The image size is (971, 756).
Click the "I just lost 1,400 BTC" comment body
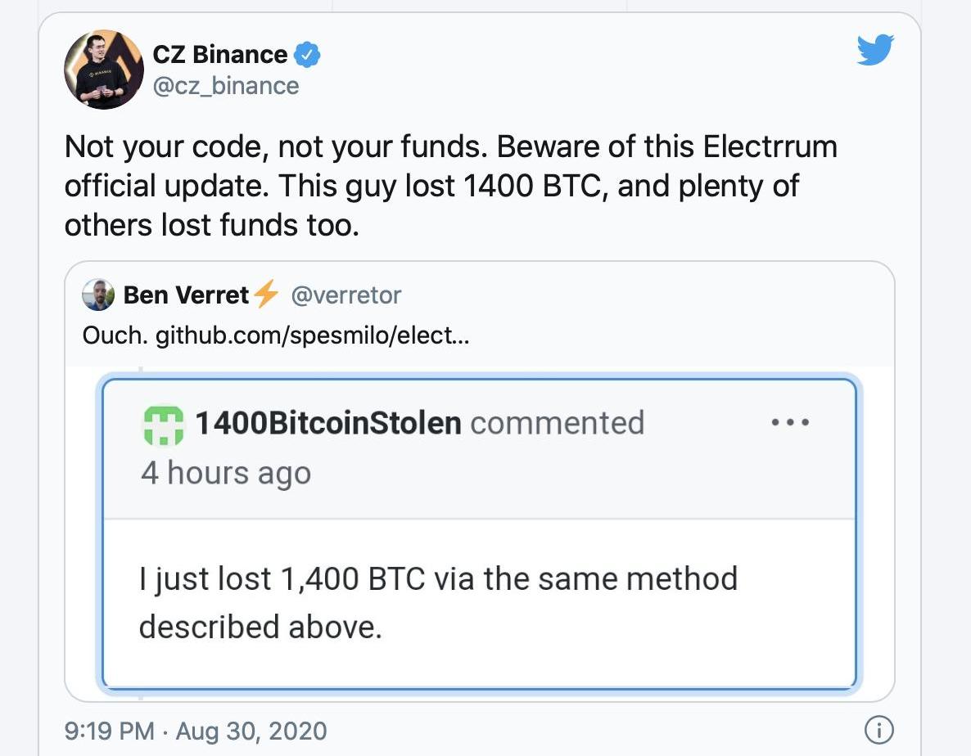click(x=438, y=602)
